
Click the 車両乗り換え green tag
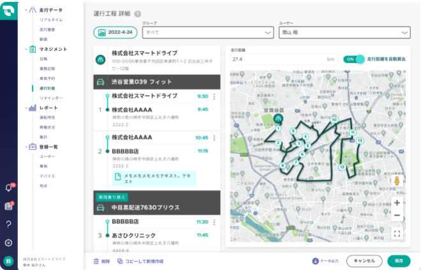click(x=112, y=197)
